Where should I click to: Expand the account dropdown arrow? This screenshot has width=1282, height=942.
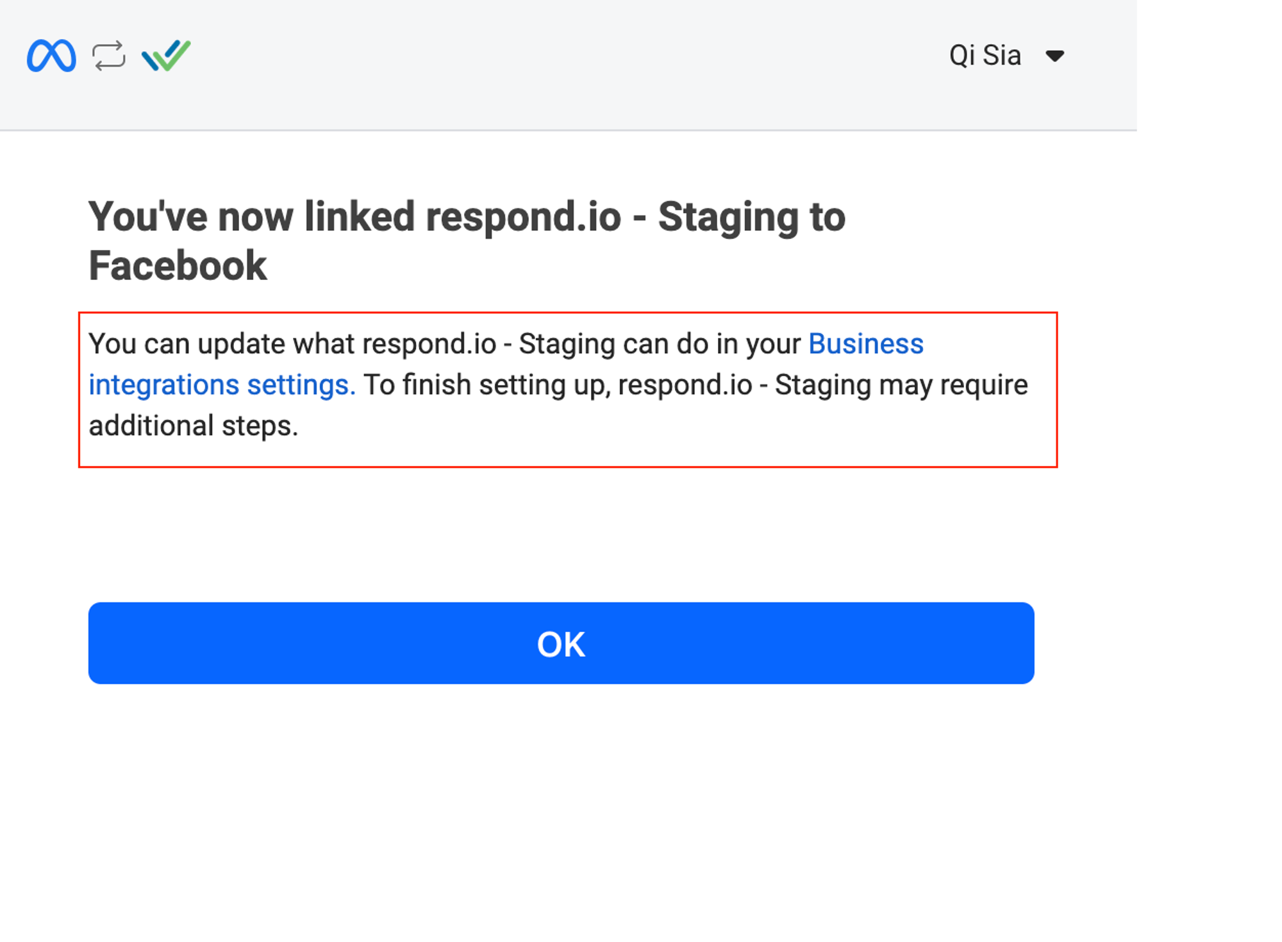pos(1054,56)
